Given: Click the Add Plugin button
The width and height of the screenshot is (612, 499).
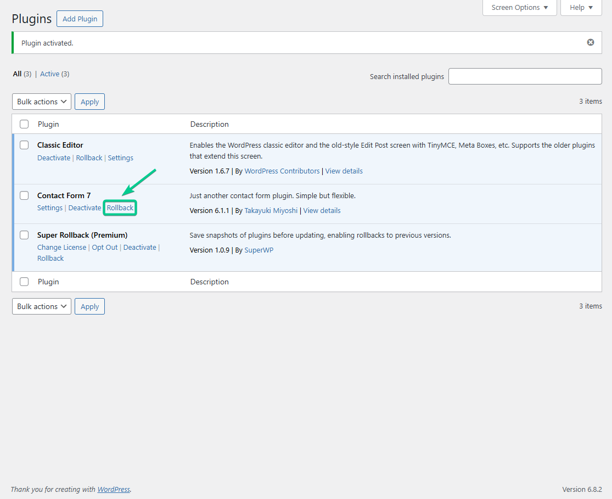Looking at the screenshot, I should [x=80, y=19].
